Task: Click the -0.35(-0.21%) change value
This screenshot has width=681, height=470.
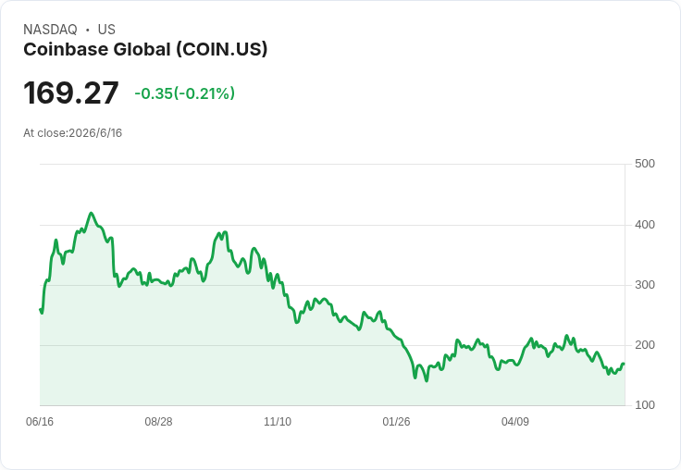Action: tap(184, 93)
